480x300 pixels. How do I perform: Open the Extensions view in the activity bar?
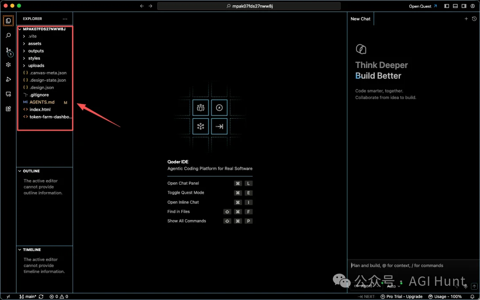pyautogui.click(x=8, y=109)
